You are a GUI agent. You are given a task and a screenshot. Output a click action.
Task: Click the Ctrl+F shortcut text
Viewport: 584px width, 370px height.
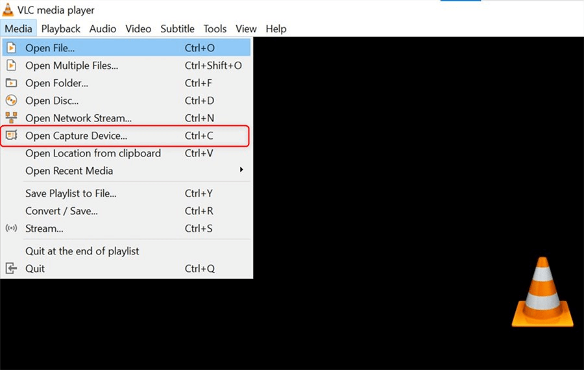(x=199, y=82)
